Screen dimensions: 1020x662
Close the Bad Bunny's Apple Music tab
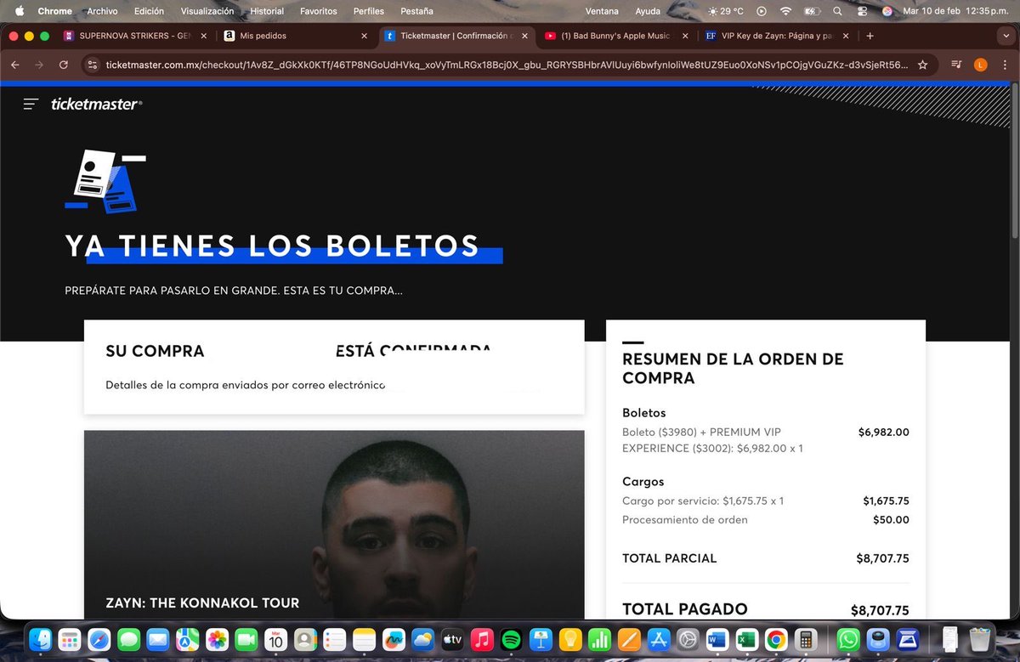point(685,36)
